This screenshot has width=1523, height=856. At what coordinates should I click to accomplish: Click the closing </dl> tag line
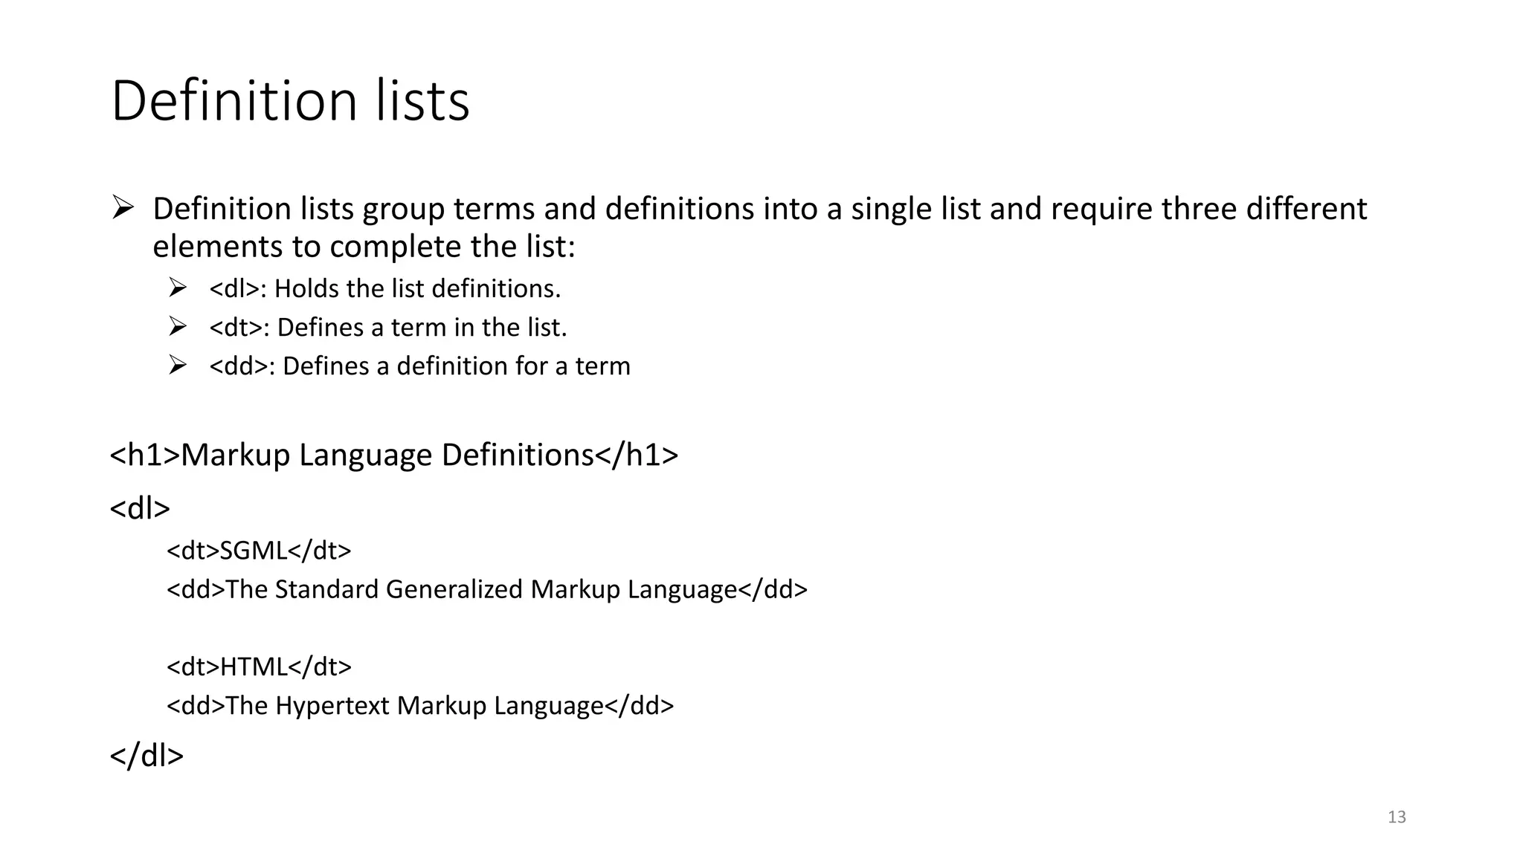click(146, 755)
